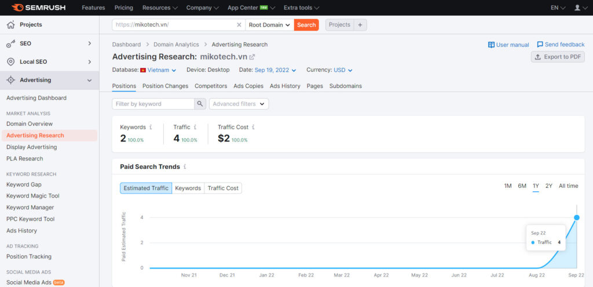
Task: Click the Sep 22 chart data point
Action: (x=577, y=217)
